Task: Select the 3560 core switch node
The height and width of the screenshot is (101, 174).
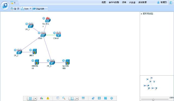Action: [43, 35]
